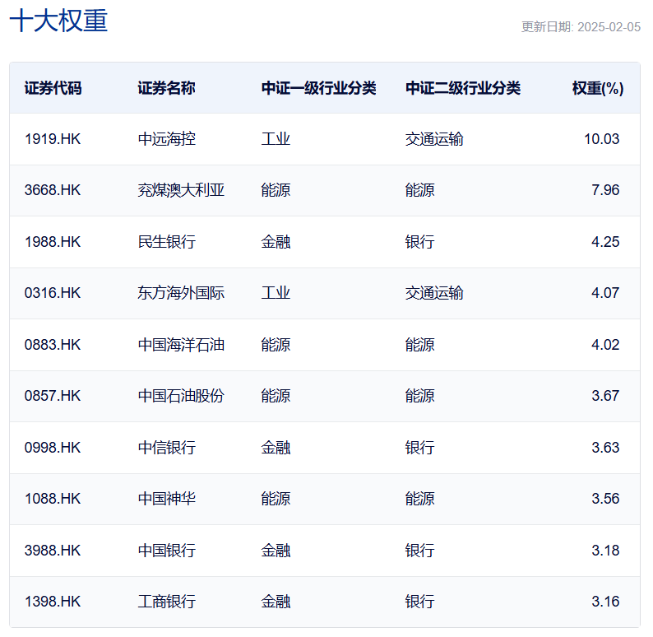Screen dimensions: 653x637
Task: Click the 证券名称 column header
Action: [166, 88]
